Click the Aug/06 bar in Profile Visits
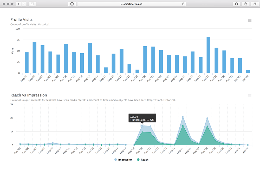This screenshot has height=171, width=260. 34,57
